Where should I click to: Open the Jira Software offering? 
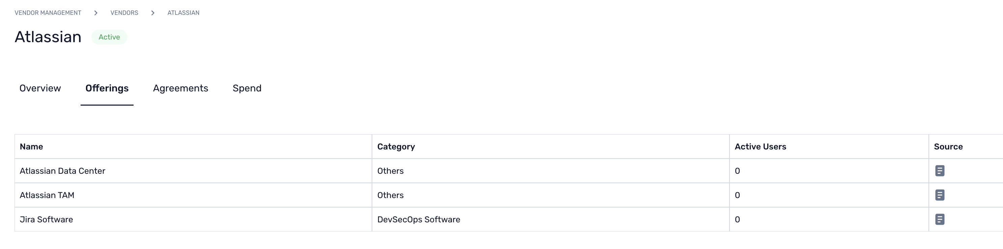point(46,219)
